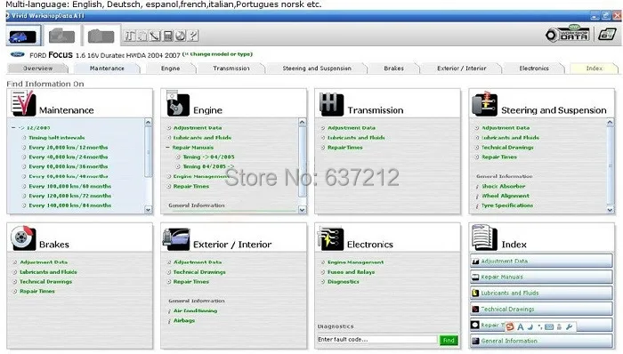Open Transmission Adjustment Data

coord(352,128)
